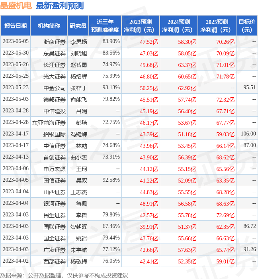
Task: Click the 最新盈利预测 heading
Action: click(x=60, y=6)
